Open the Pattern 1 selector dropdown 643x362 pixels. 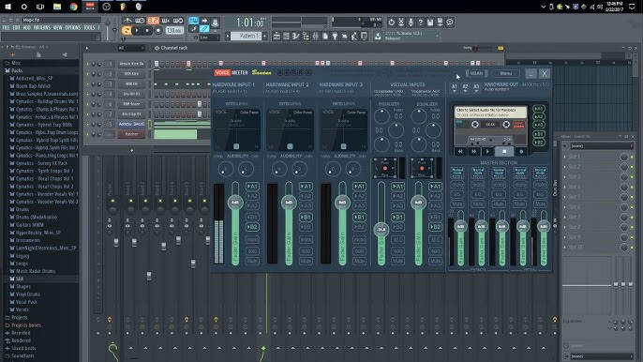coord(247,37)
